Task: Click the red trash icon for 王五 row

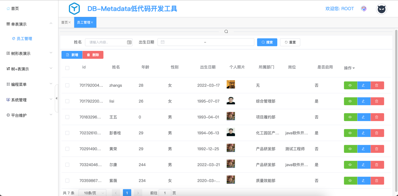Action: pos(377,117)
